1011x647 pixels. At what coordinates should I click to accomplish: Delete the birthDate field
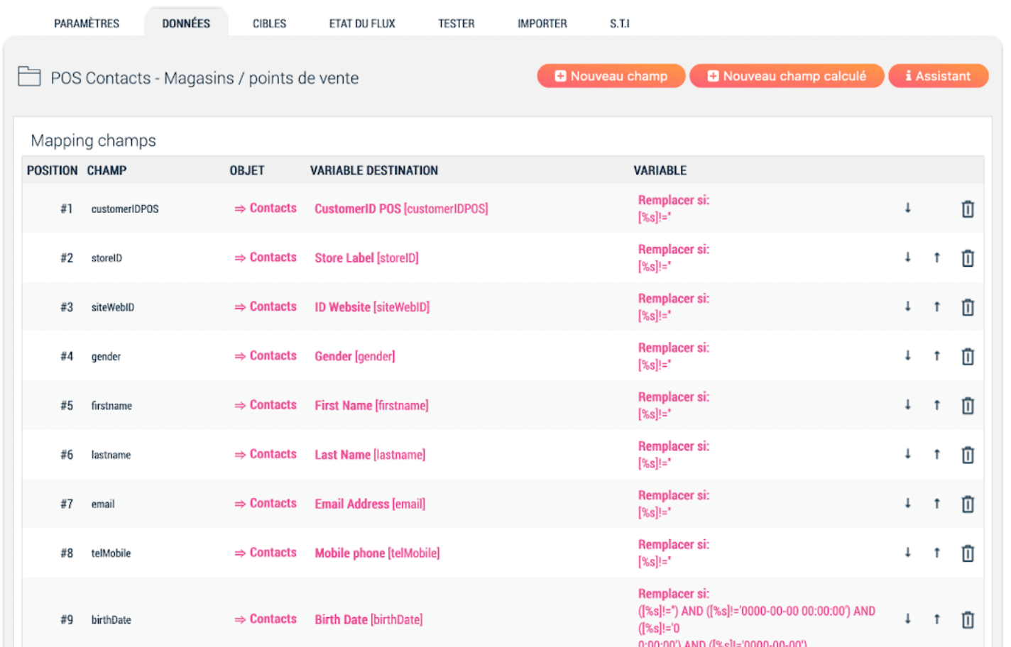[x=967, y=619]
